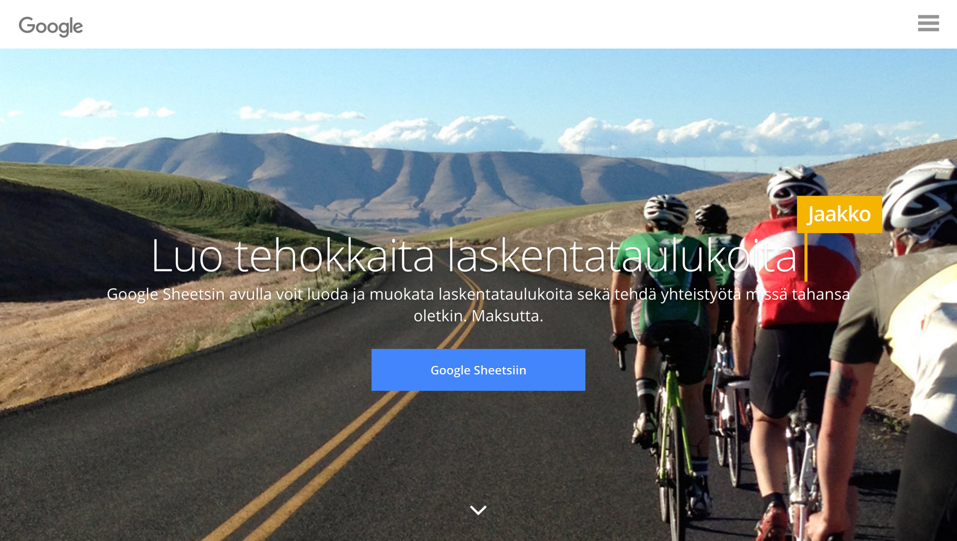This screenshot has height=541, width=957.
Task: Expand page with the down chevron arrow
Action: pos(478,510)
